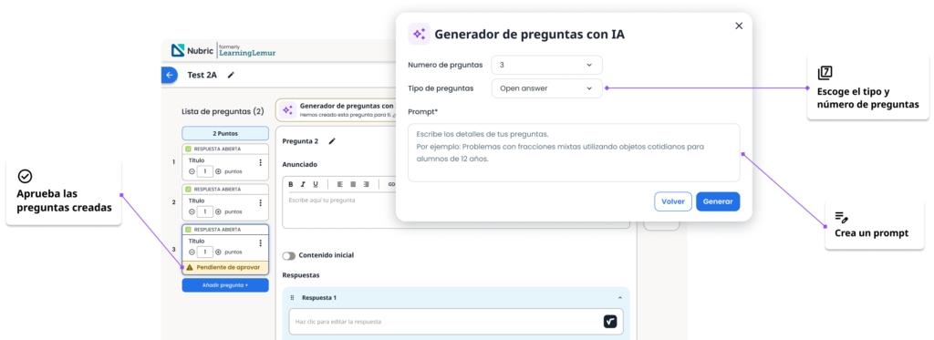
Task: Decrease points for question 2
Action: [x=192, y=211]
